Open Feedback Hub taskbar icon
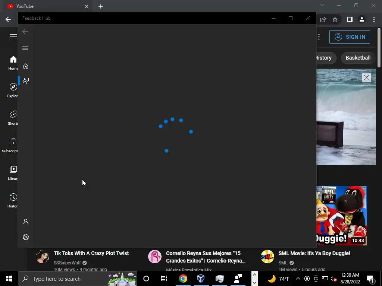 click(x=238, y=279)
